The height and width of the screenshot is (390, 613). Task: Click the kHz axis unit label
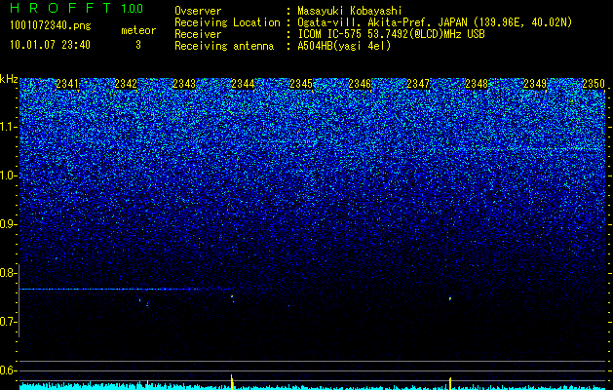pyautogui.click(x=9, y=79)
